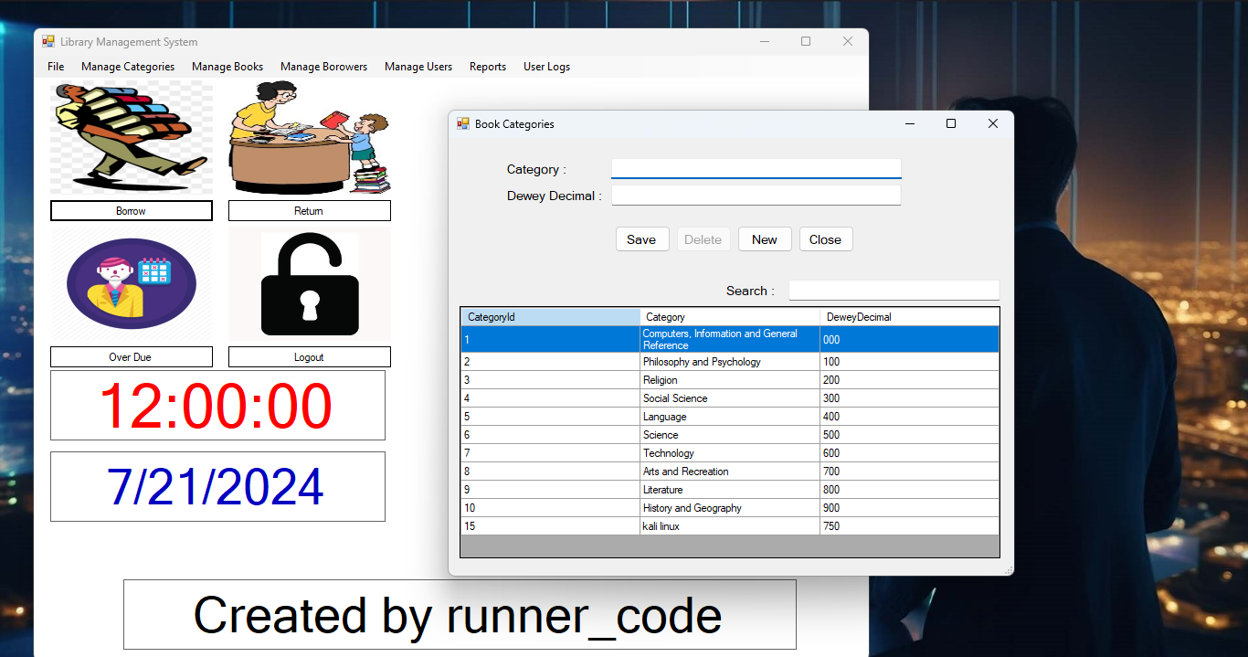Click the New category button
Viewport: 1248px width, 657px height.
(765, 239)
